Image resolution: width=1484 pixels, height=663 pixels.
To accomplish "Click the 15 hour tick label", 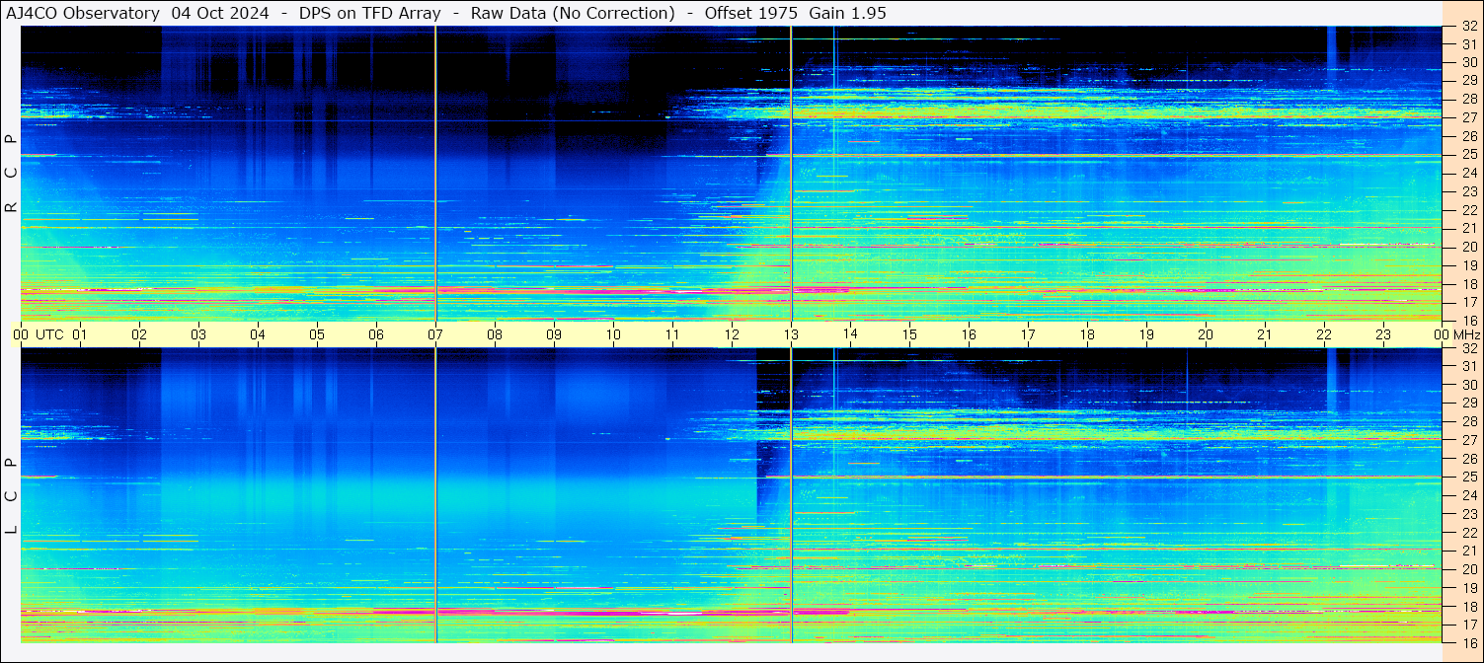I will [x=909, y=334].
